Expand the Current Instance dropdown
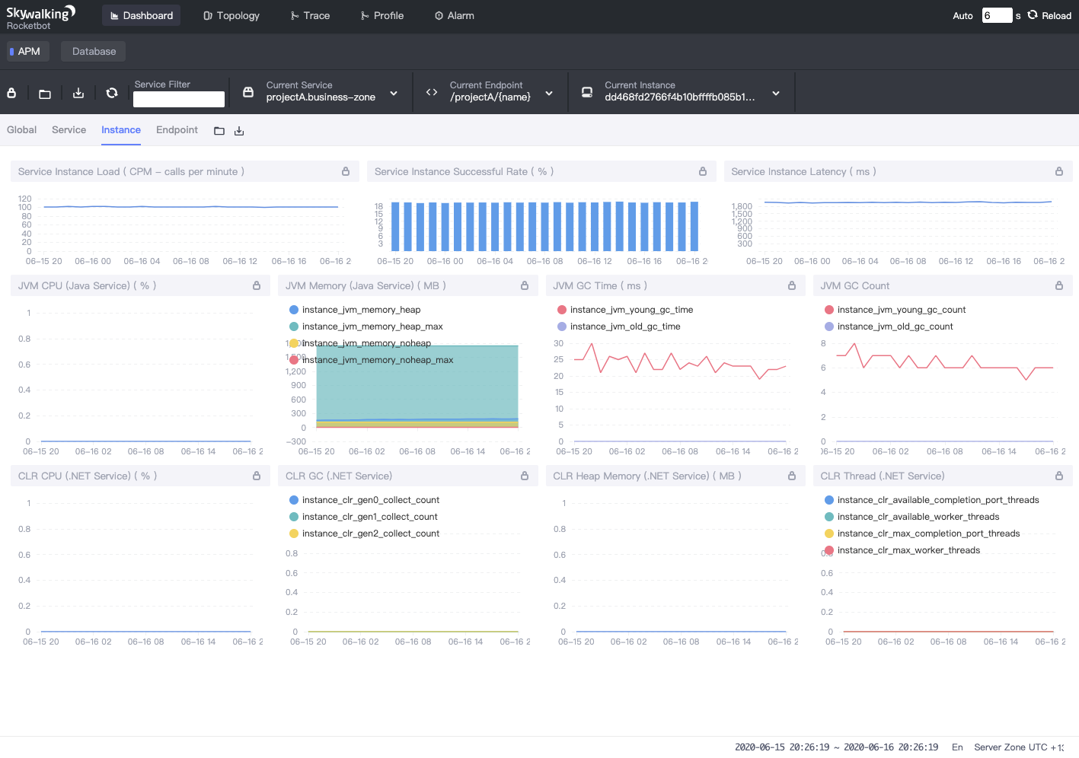1079x758 pixels. (776, 93)
